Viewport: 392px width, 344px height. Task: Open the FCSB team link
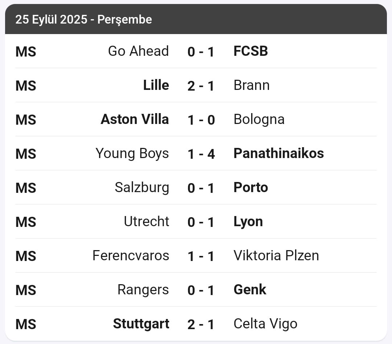tap(251, 51)
